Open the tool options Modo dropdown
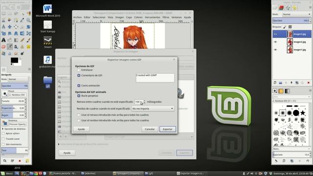This screenshot has width=313, height=176. click(19, 79)
